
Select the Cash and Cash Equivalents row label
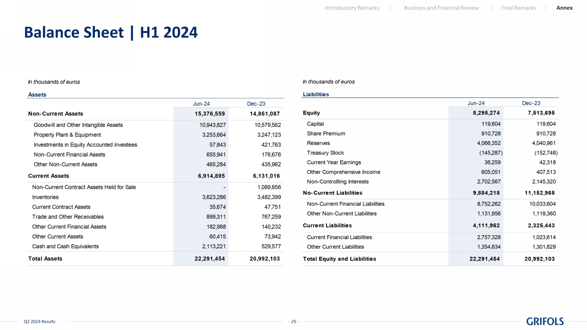pos(65,246)
